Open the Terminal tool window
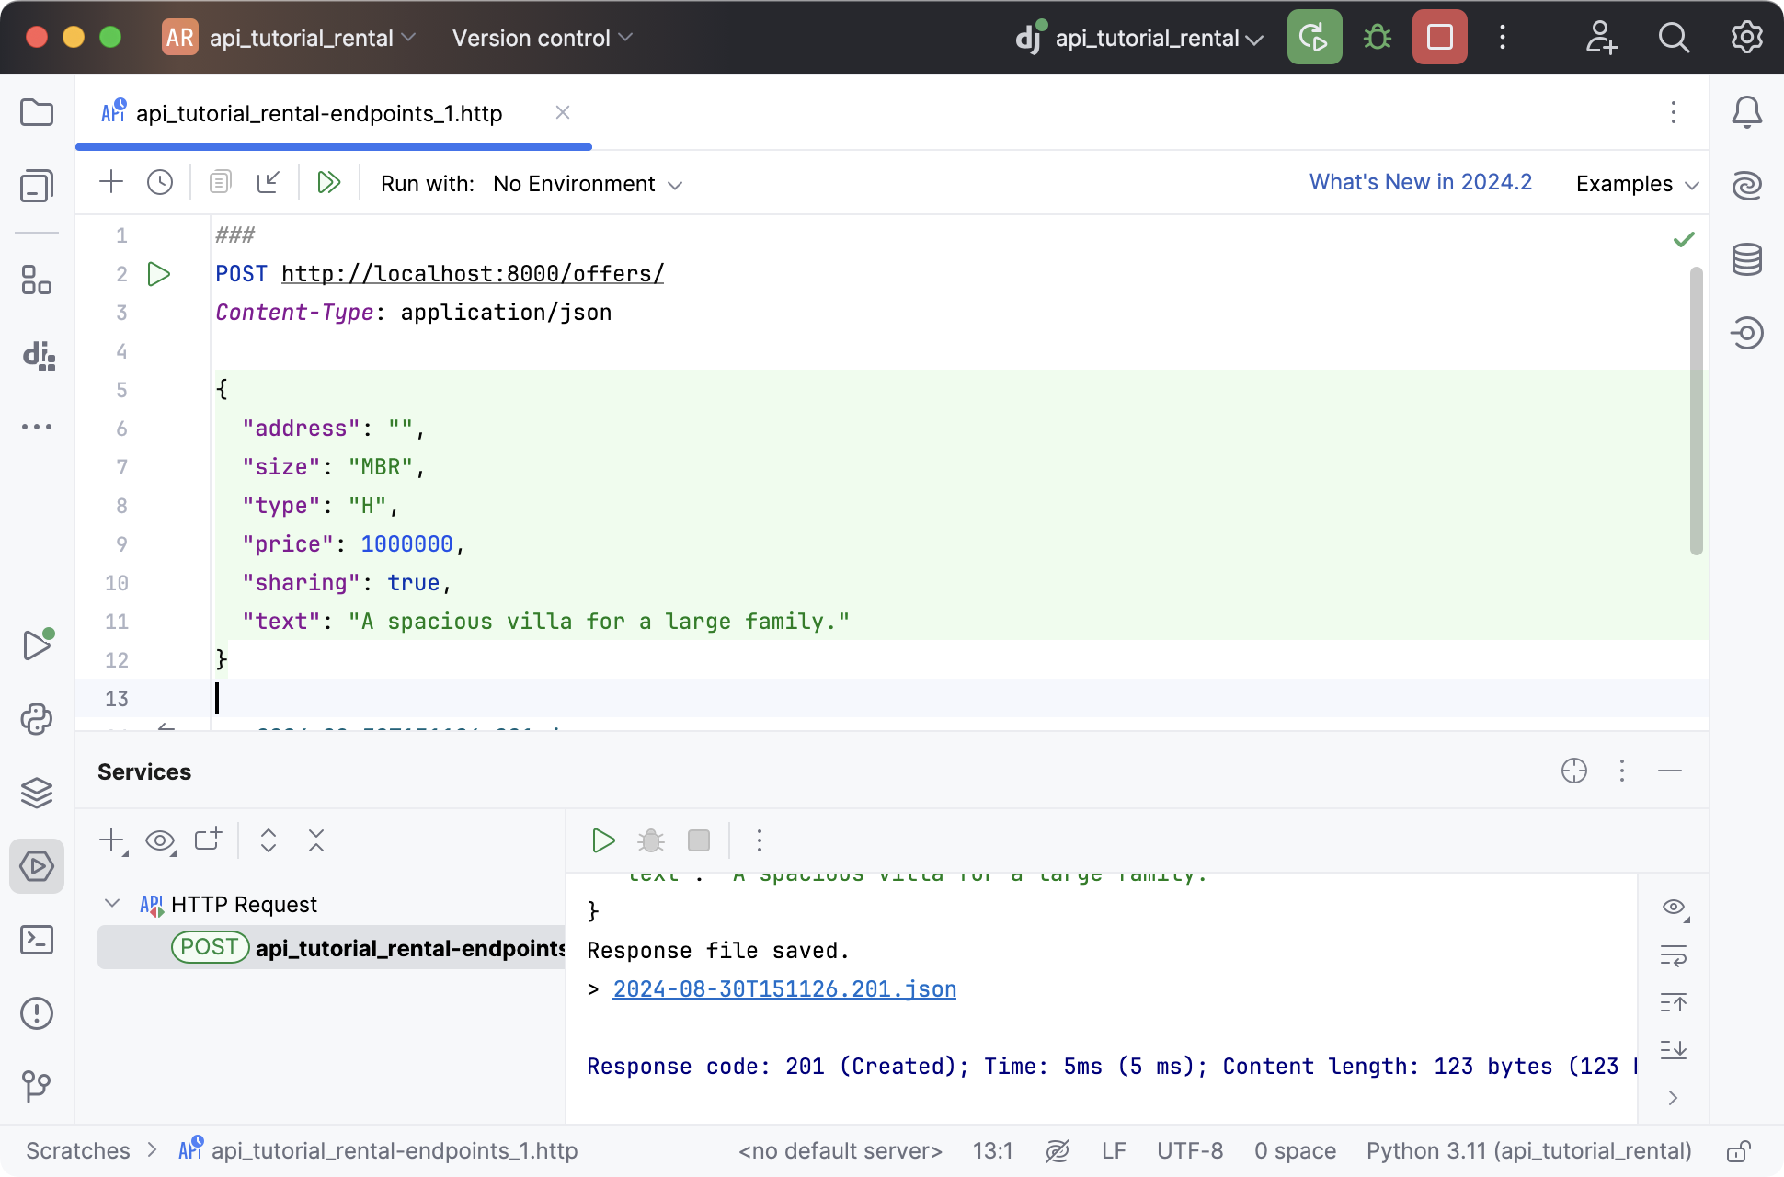Image resolution: width=1784 pixels, height=1177 pixels. (37, 940)
